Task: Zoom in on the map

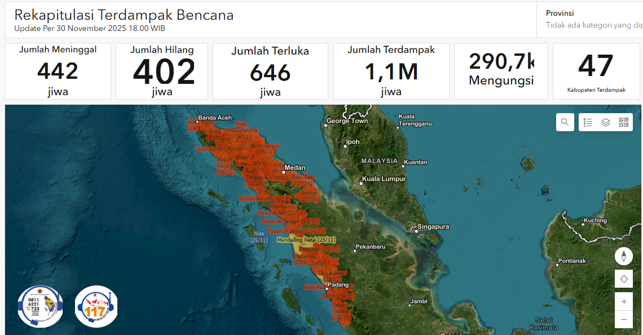Action: coord(623,301)
